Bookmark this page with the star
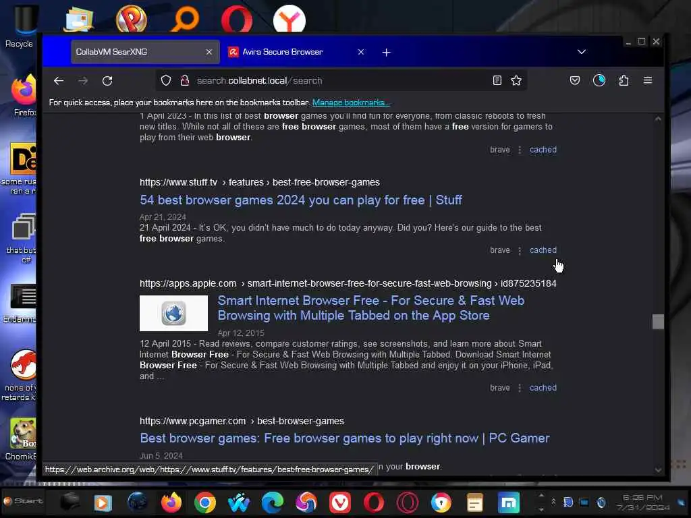The image size is (691, 518). coord(516,81)
